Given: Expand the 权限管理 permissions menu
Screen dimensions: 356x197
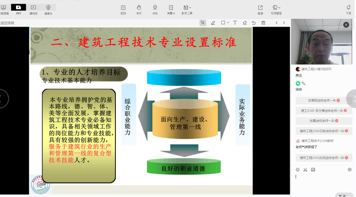Looking at the screenshot, I should point(276,9).
